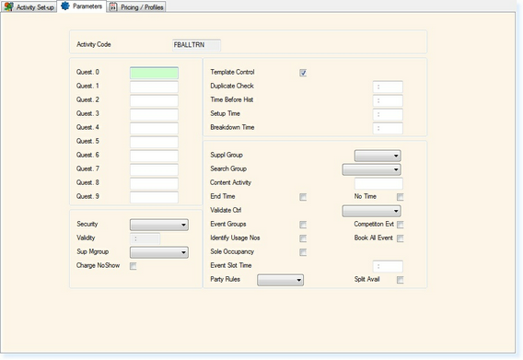Click the Time Before Hist field
523x360 pixels.
pos(388,100)
